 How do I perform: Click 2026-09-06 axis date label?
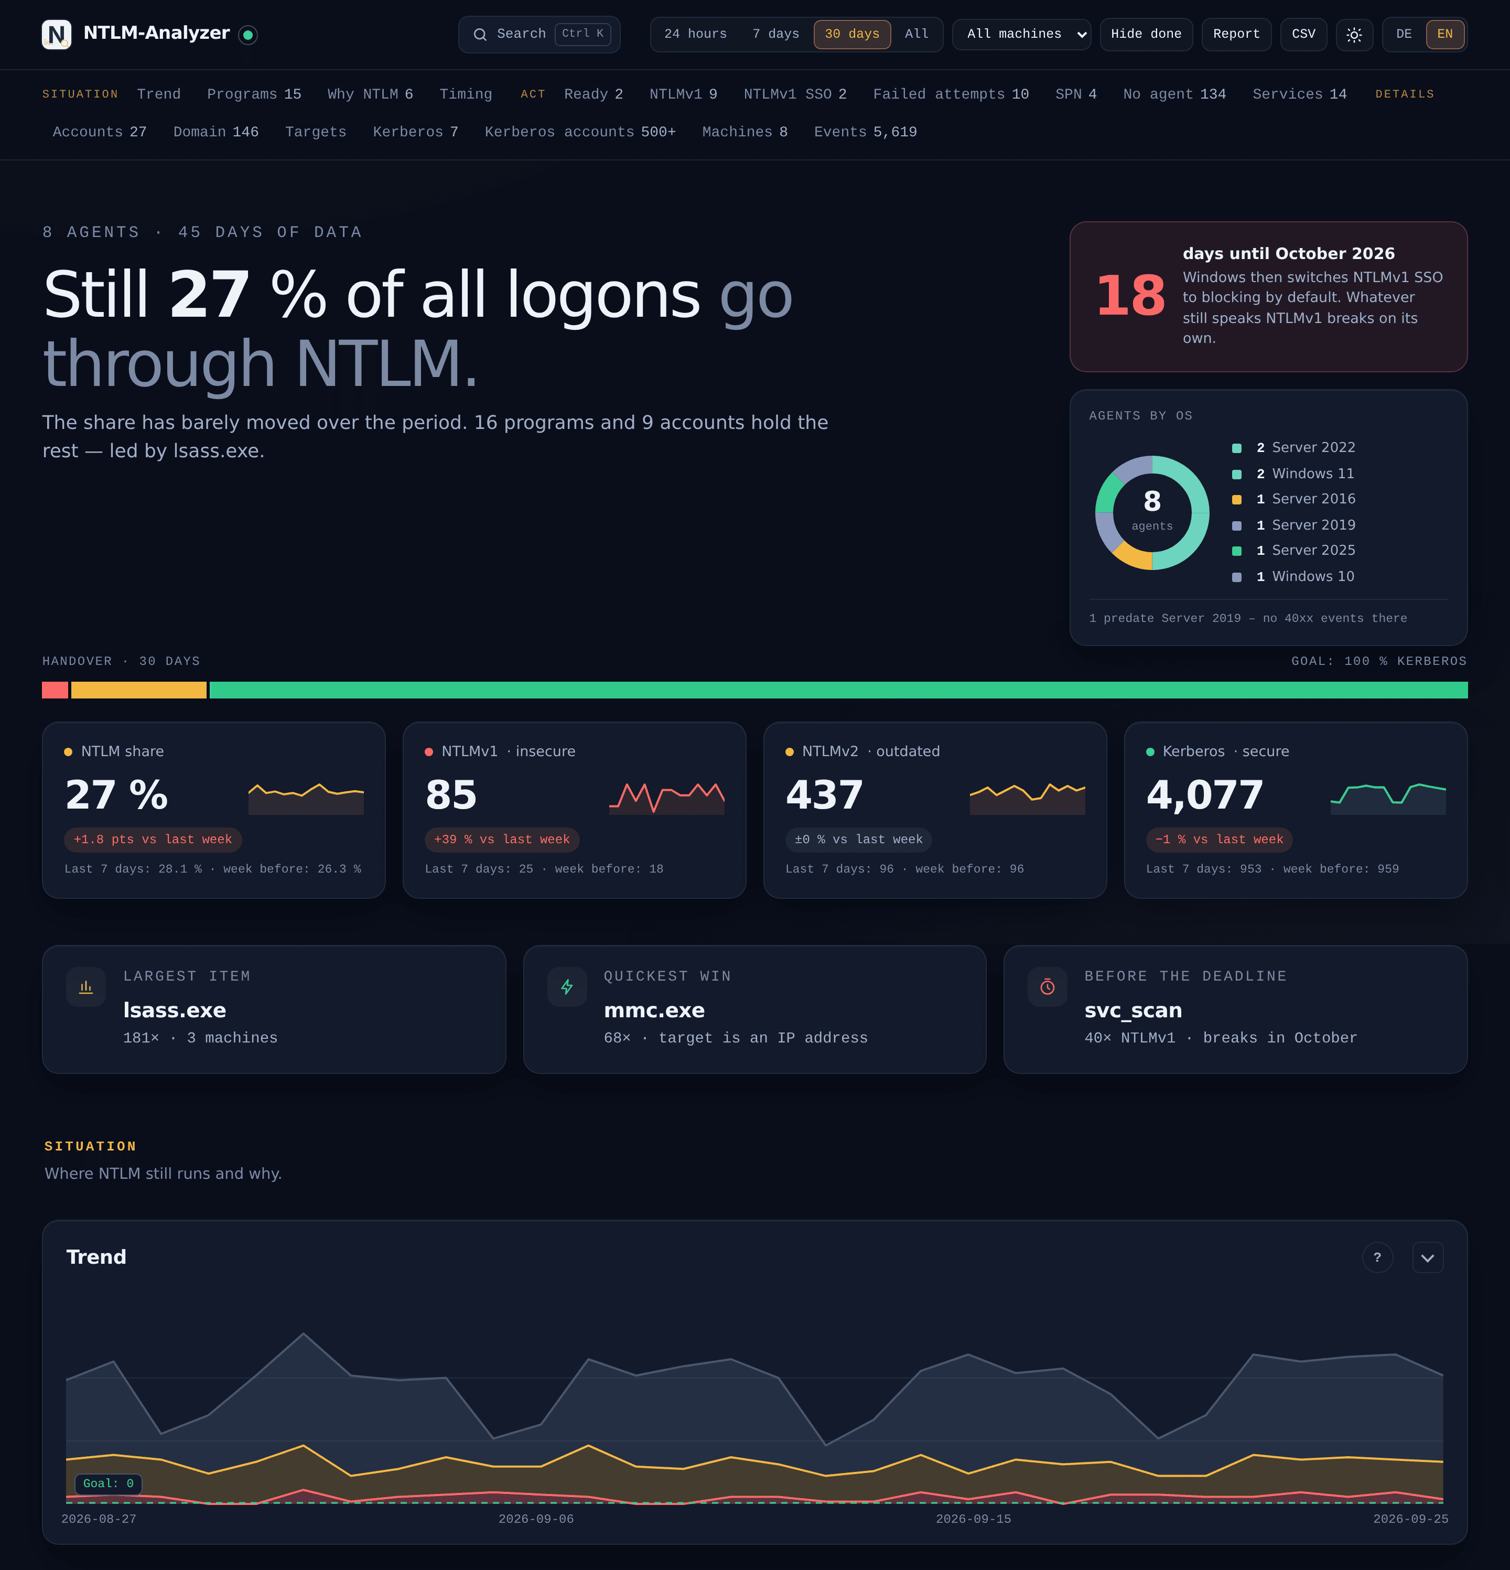[x=536, y=1520]
